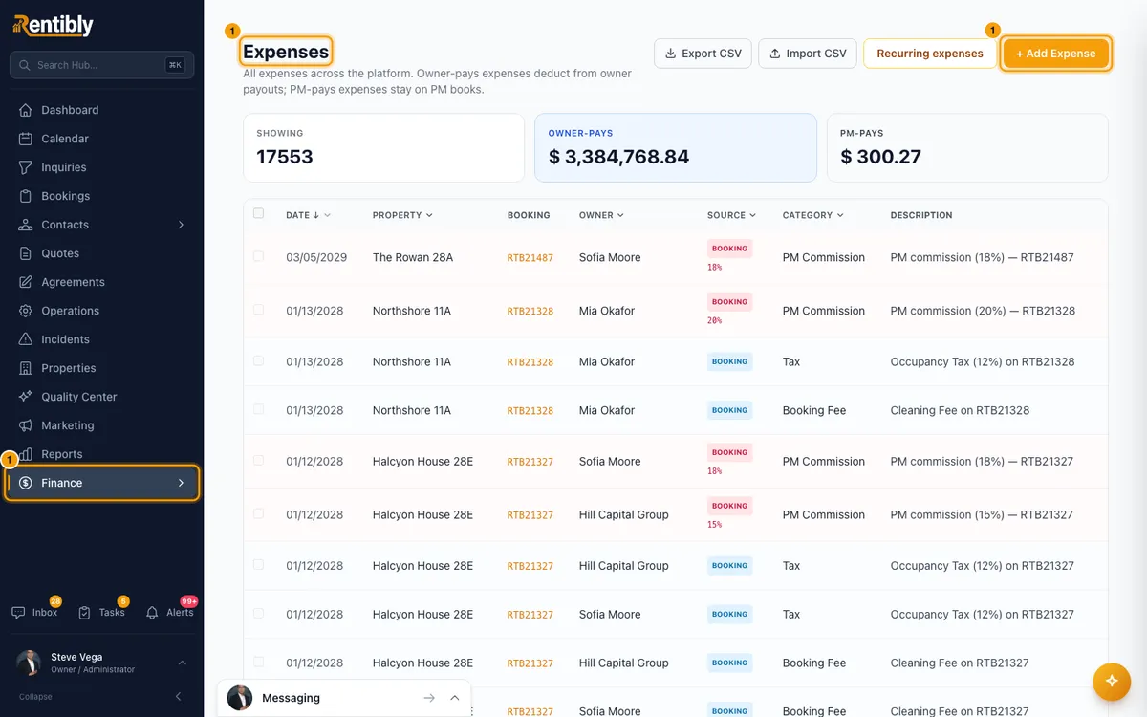
Task: Expand the Steve Vega user menu
Action: click(182, 663)
